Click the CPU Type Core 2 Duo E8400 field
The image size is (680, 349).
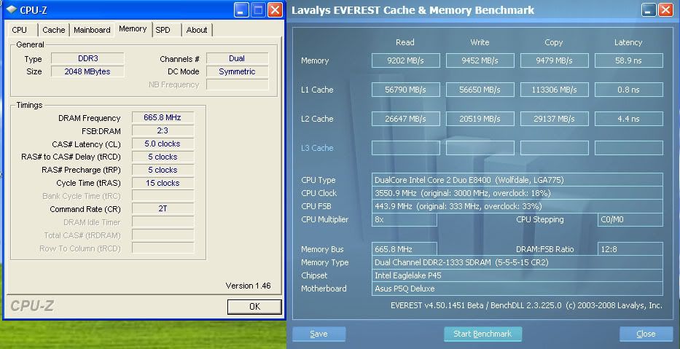517,179
